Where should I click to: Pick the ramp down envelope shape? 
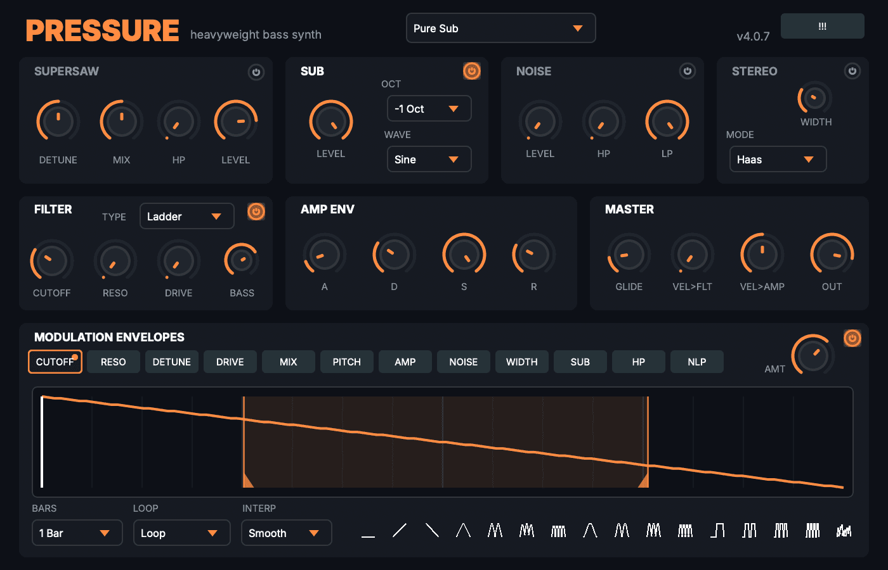pos(432,531)
